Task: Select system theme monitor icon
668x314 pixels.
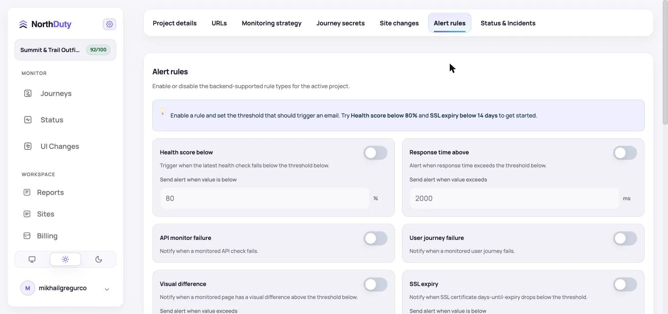Action: pyautogui.click(x=32, y=259)
